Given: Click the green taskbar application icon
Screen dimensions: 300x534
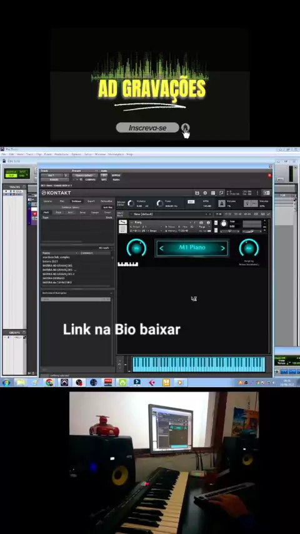Looking at the screenshot, I should (122, 383).
